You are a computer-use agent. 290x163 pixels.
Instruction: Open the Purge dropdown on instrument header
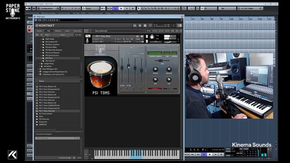click(x=139, y=39)
